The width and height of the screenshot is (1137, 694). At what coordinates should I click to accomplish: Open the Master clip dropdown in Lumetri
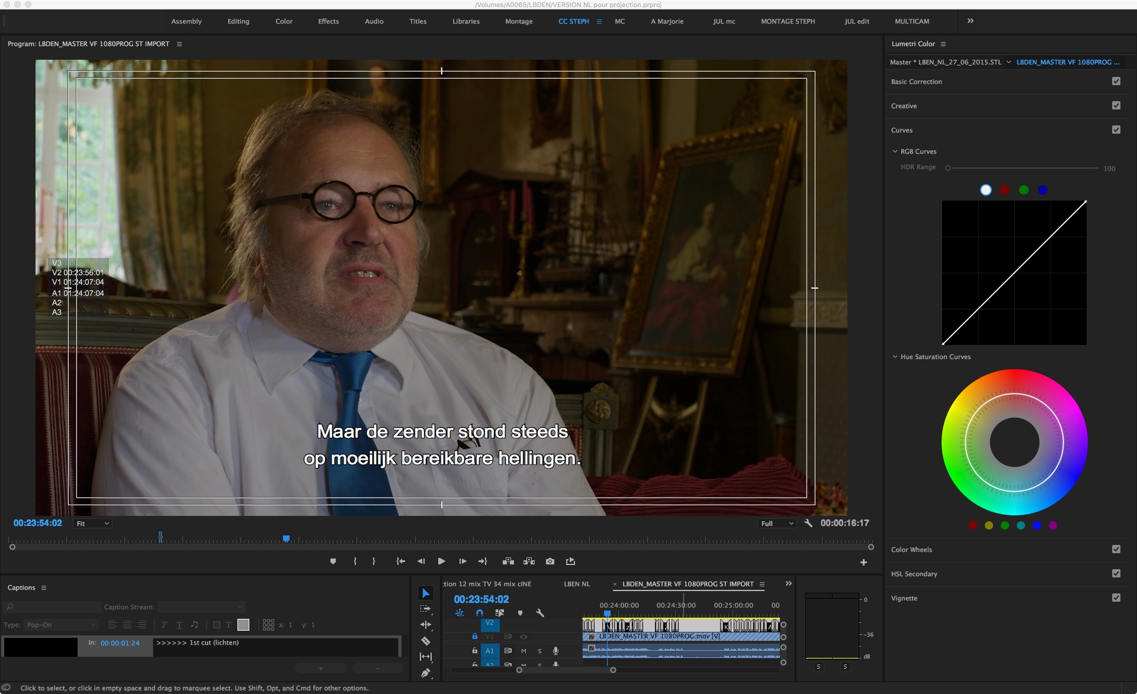point(1008,62)
